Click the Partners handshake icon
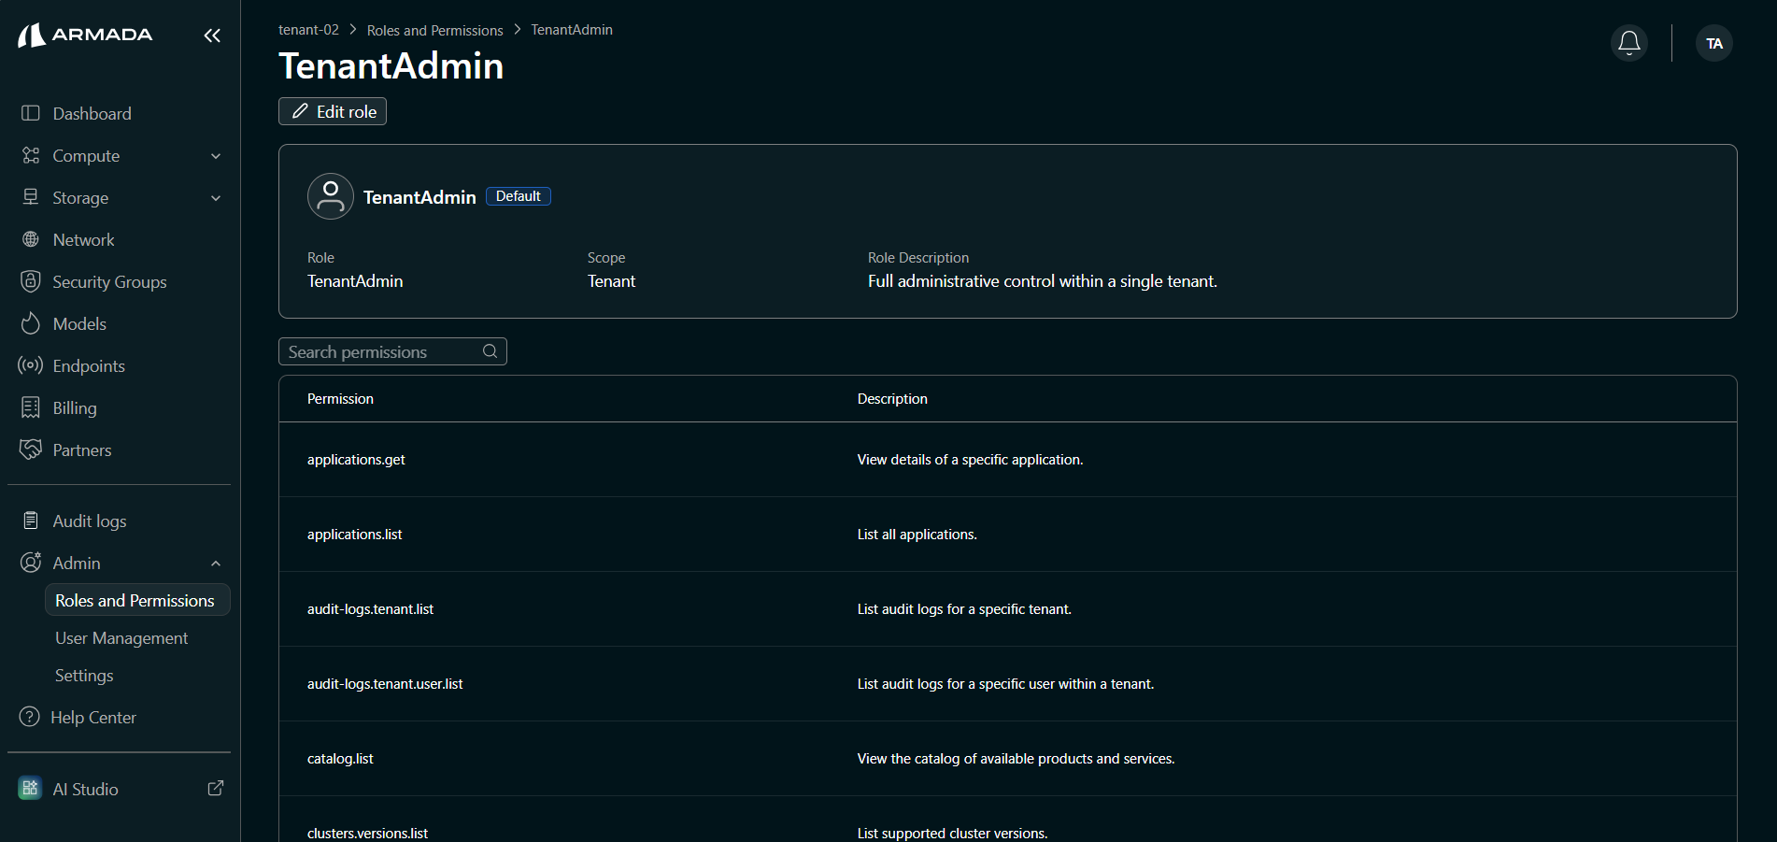 31,450
